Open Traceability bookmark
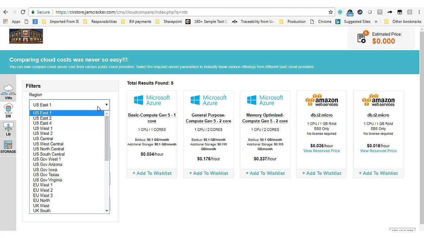The height and width of the screenshot is (238, 424). coord(254,21)
